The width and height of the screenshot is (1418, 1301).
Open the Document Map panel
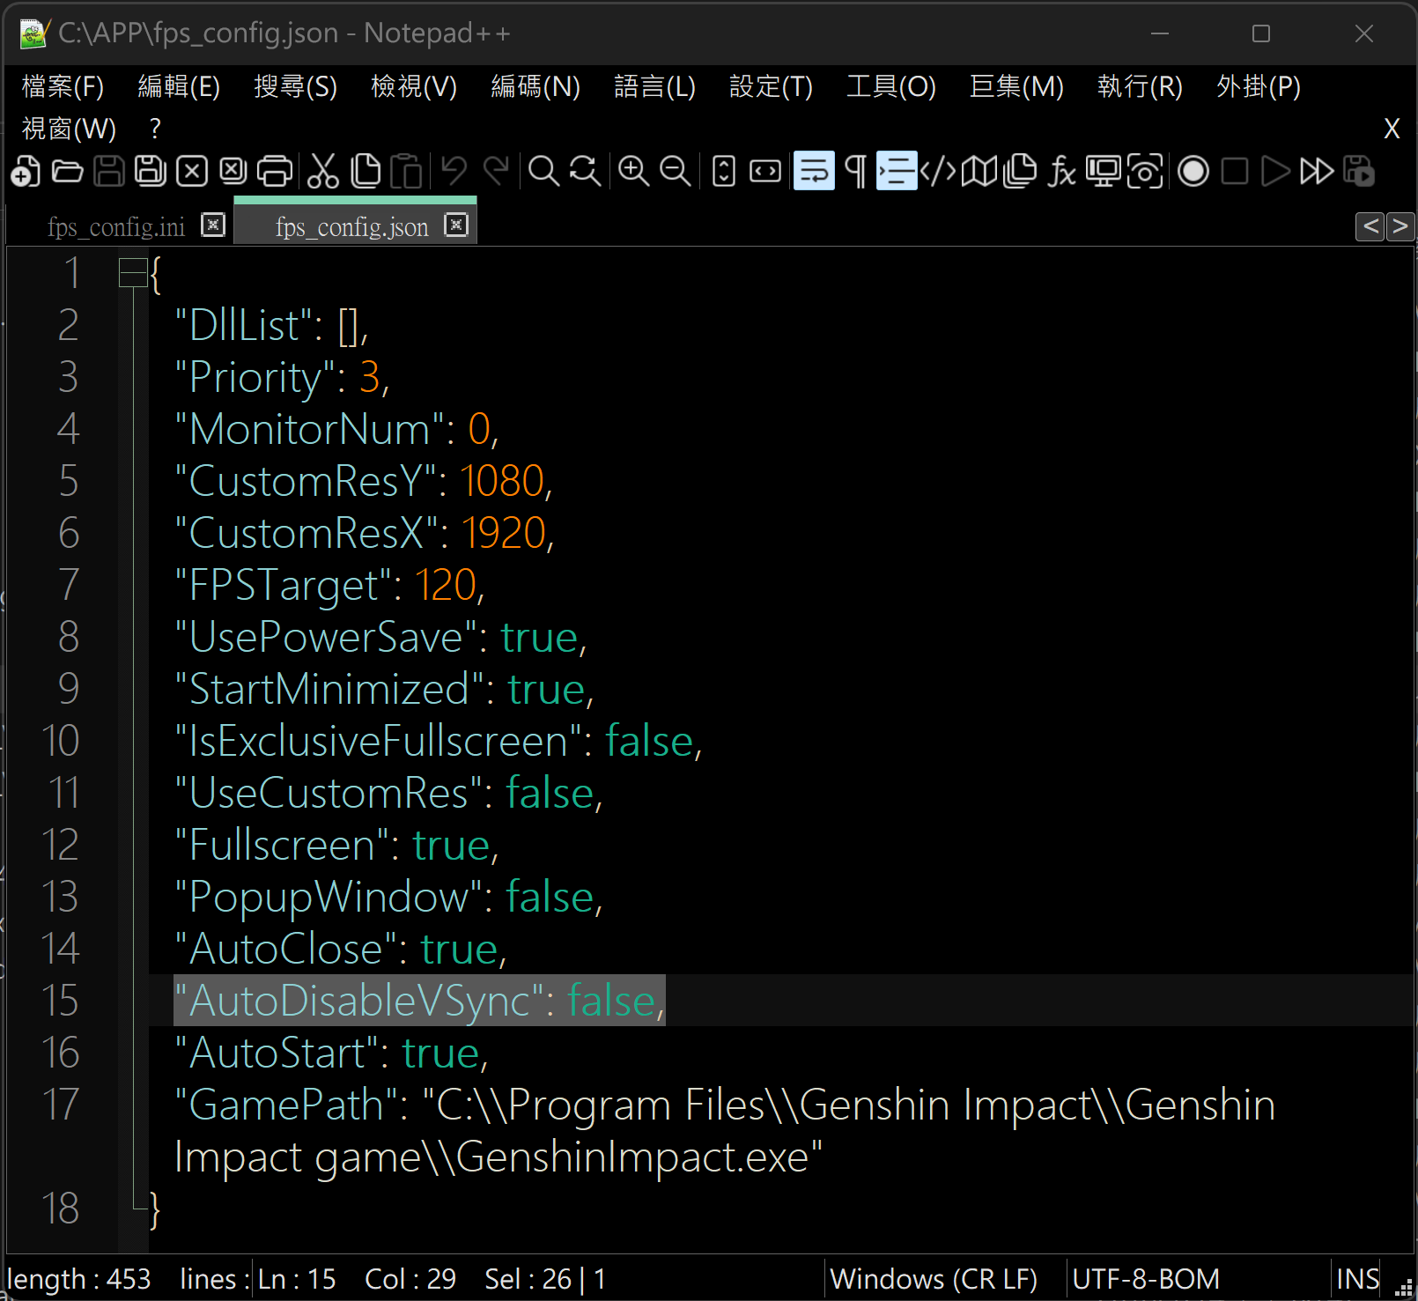979,171
